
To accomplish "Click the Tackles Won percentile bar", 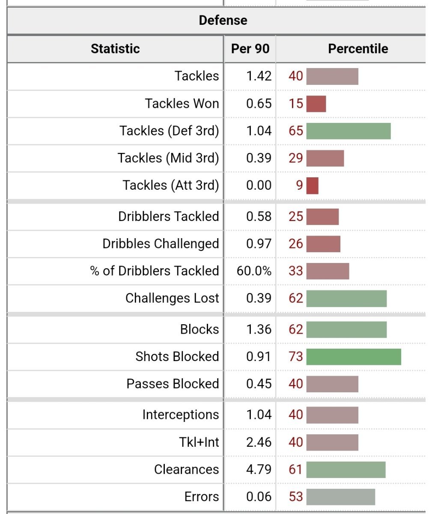I will pyautogui.click(x=316, y=104).
